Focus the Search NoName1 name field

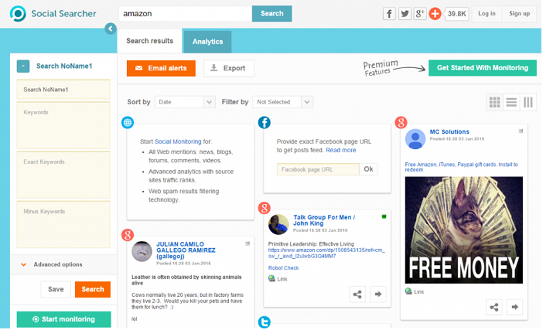(x=63, y=90)
